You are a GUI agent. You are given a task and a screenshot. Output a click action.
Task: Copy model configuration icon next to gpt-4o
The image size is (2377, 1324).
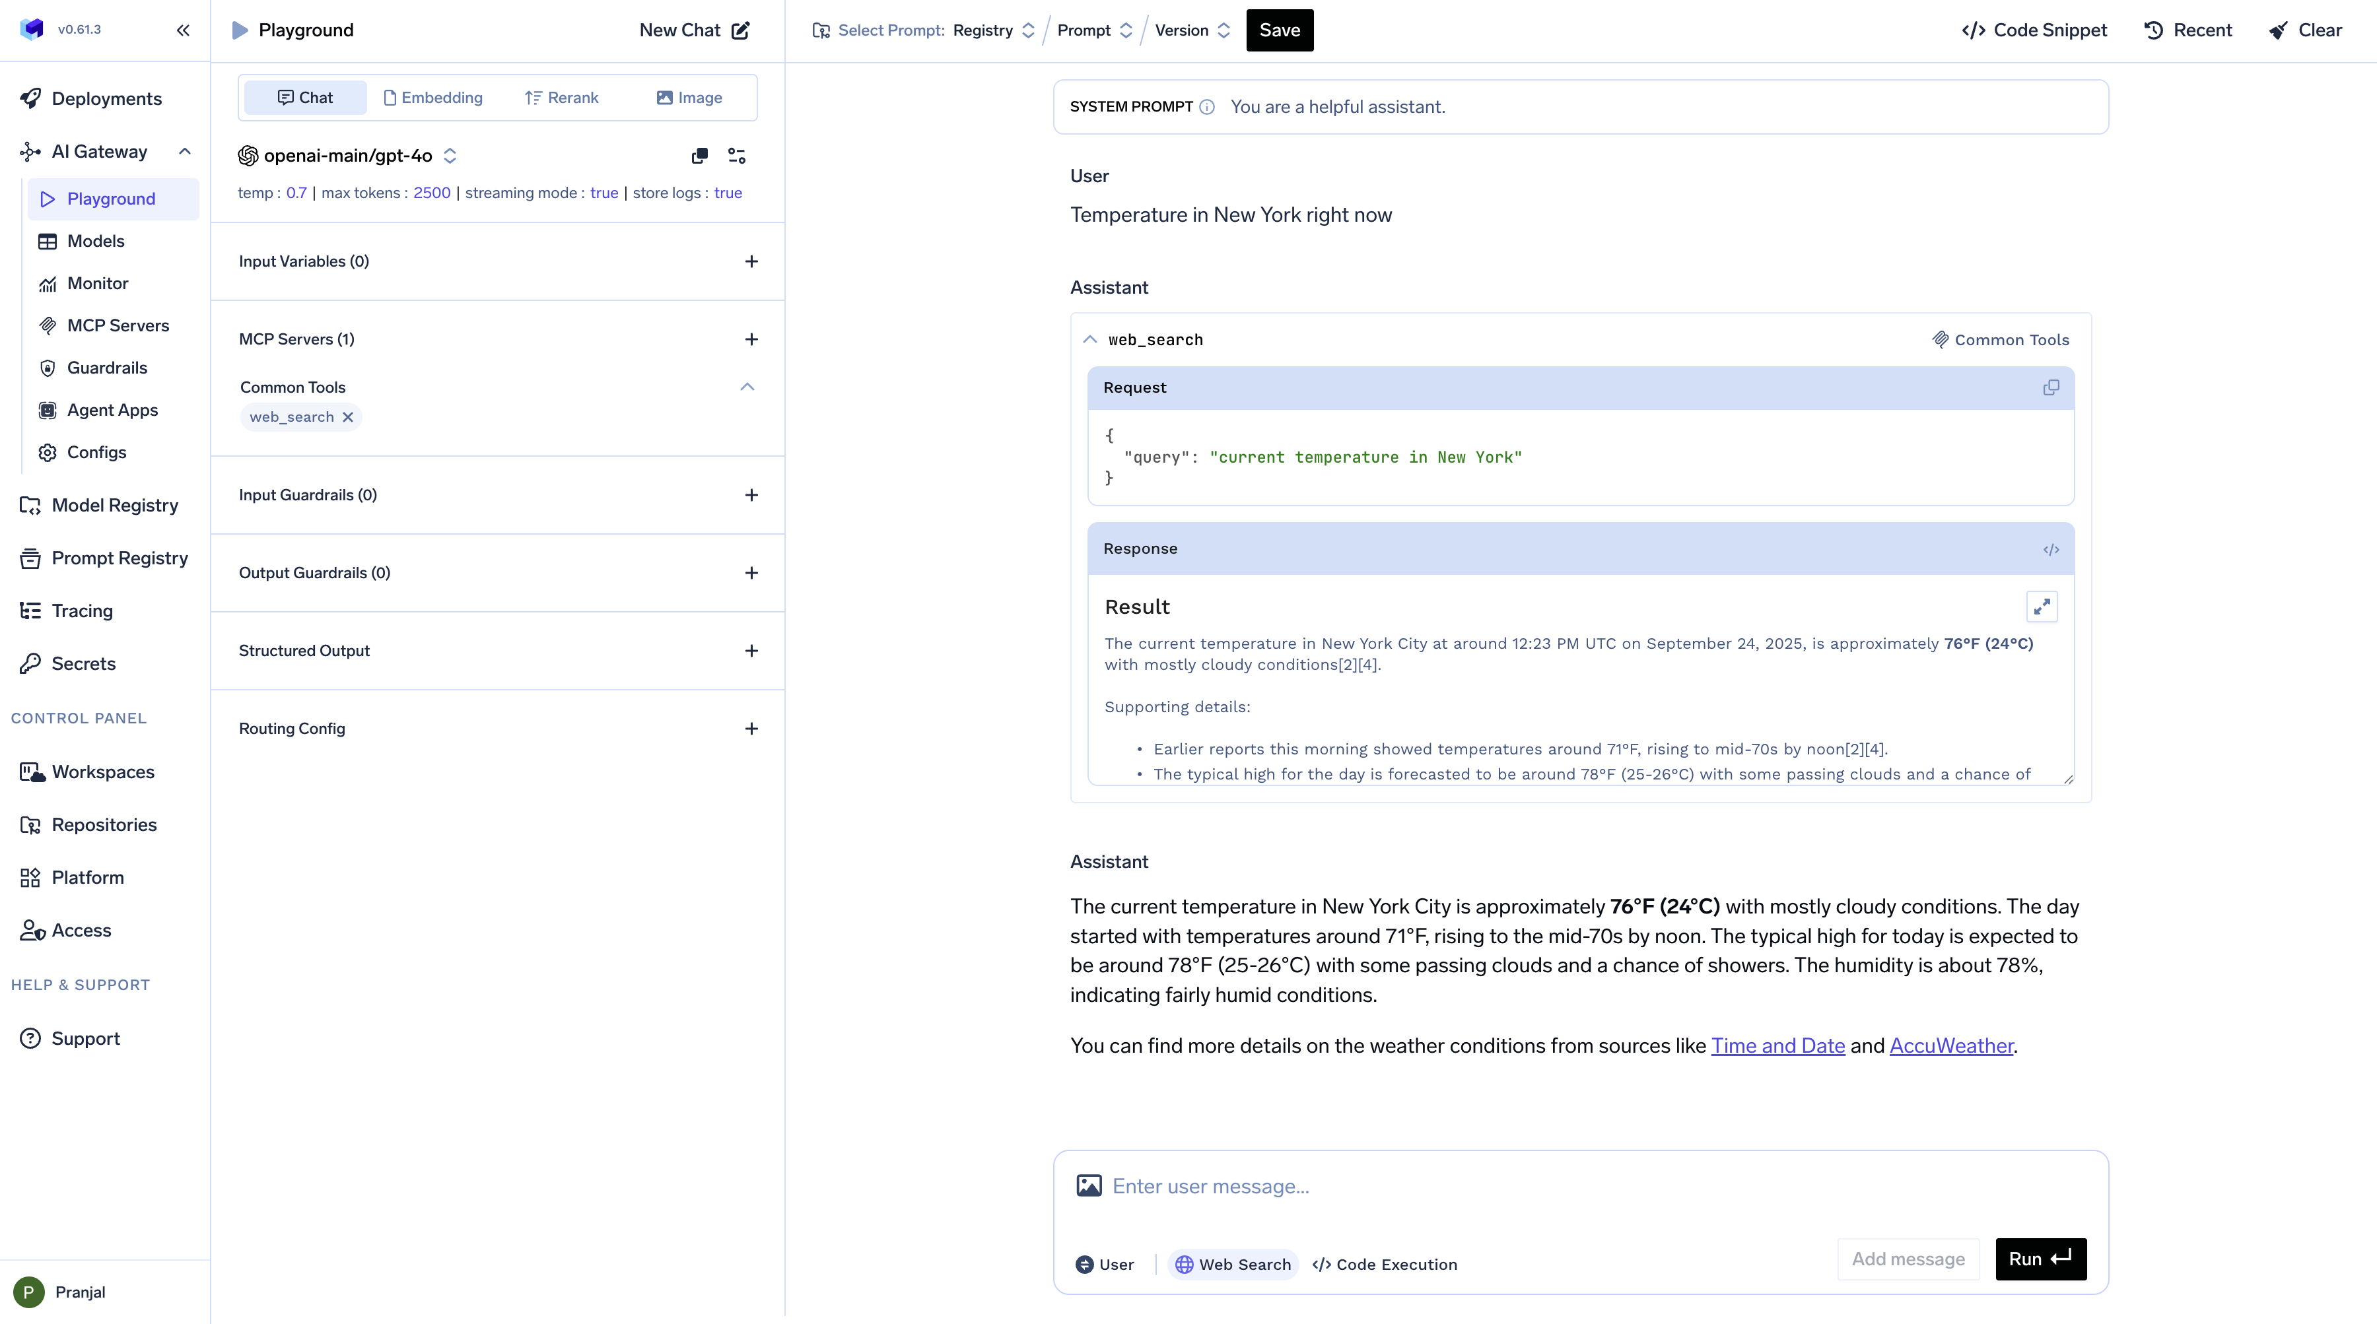click(699, 155)
